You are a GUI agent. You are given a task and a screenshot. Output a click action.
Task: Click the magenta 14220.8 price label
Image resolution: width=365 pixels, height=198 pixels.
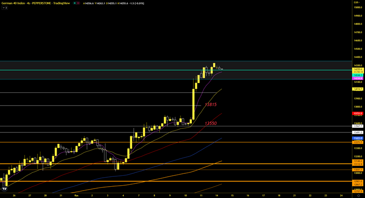(x=358, y=78)
